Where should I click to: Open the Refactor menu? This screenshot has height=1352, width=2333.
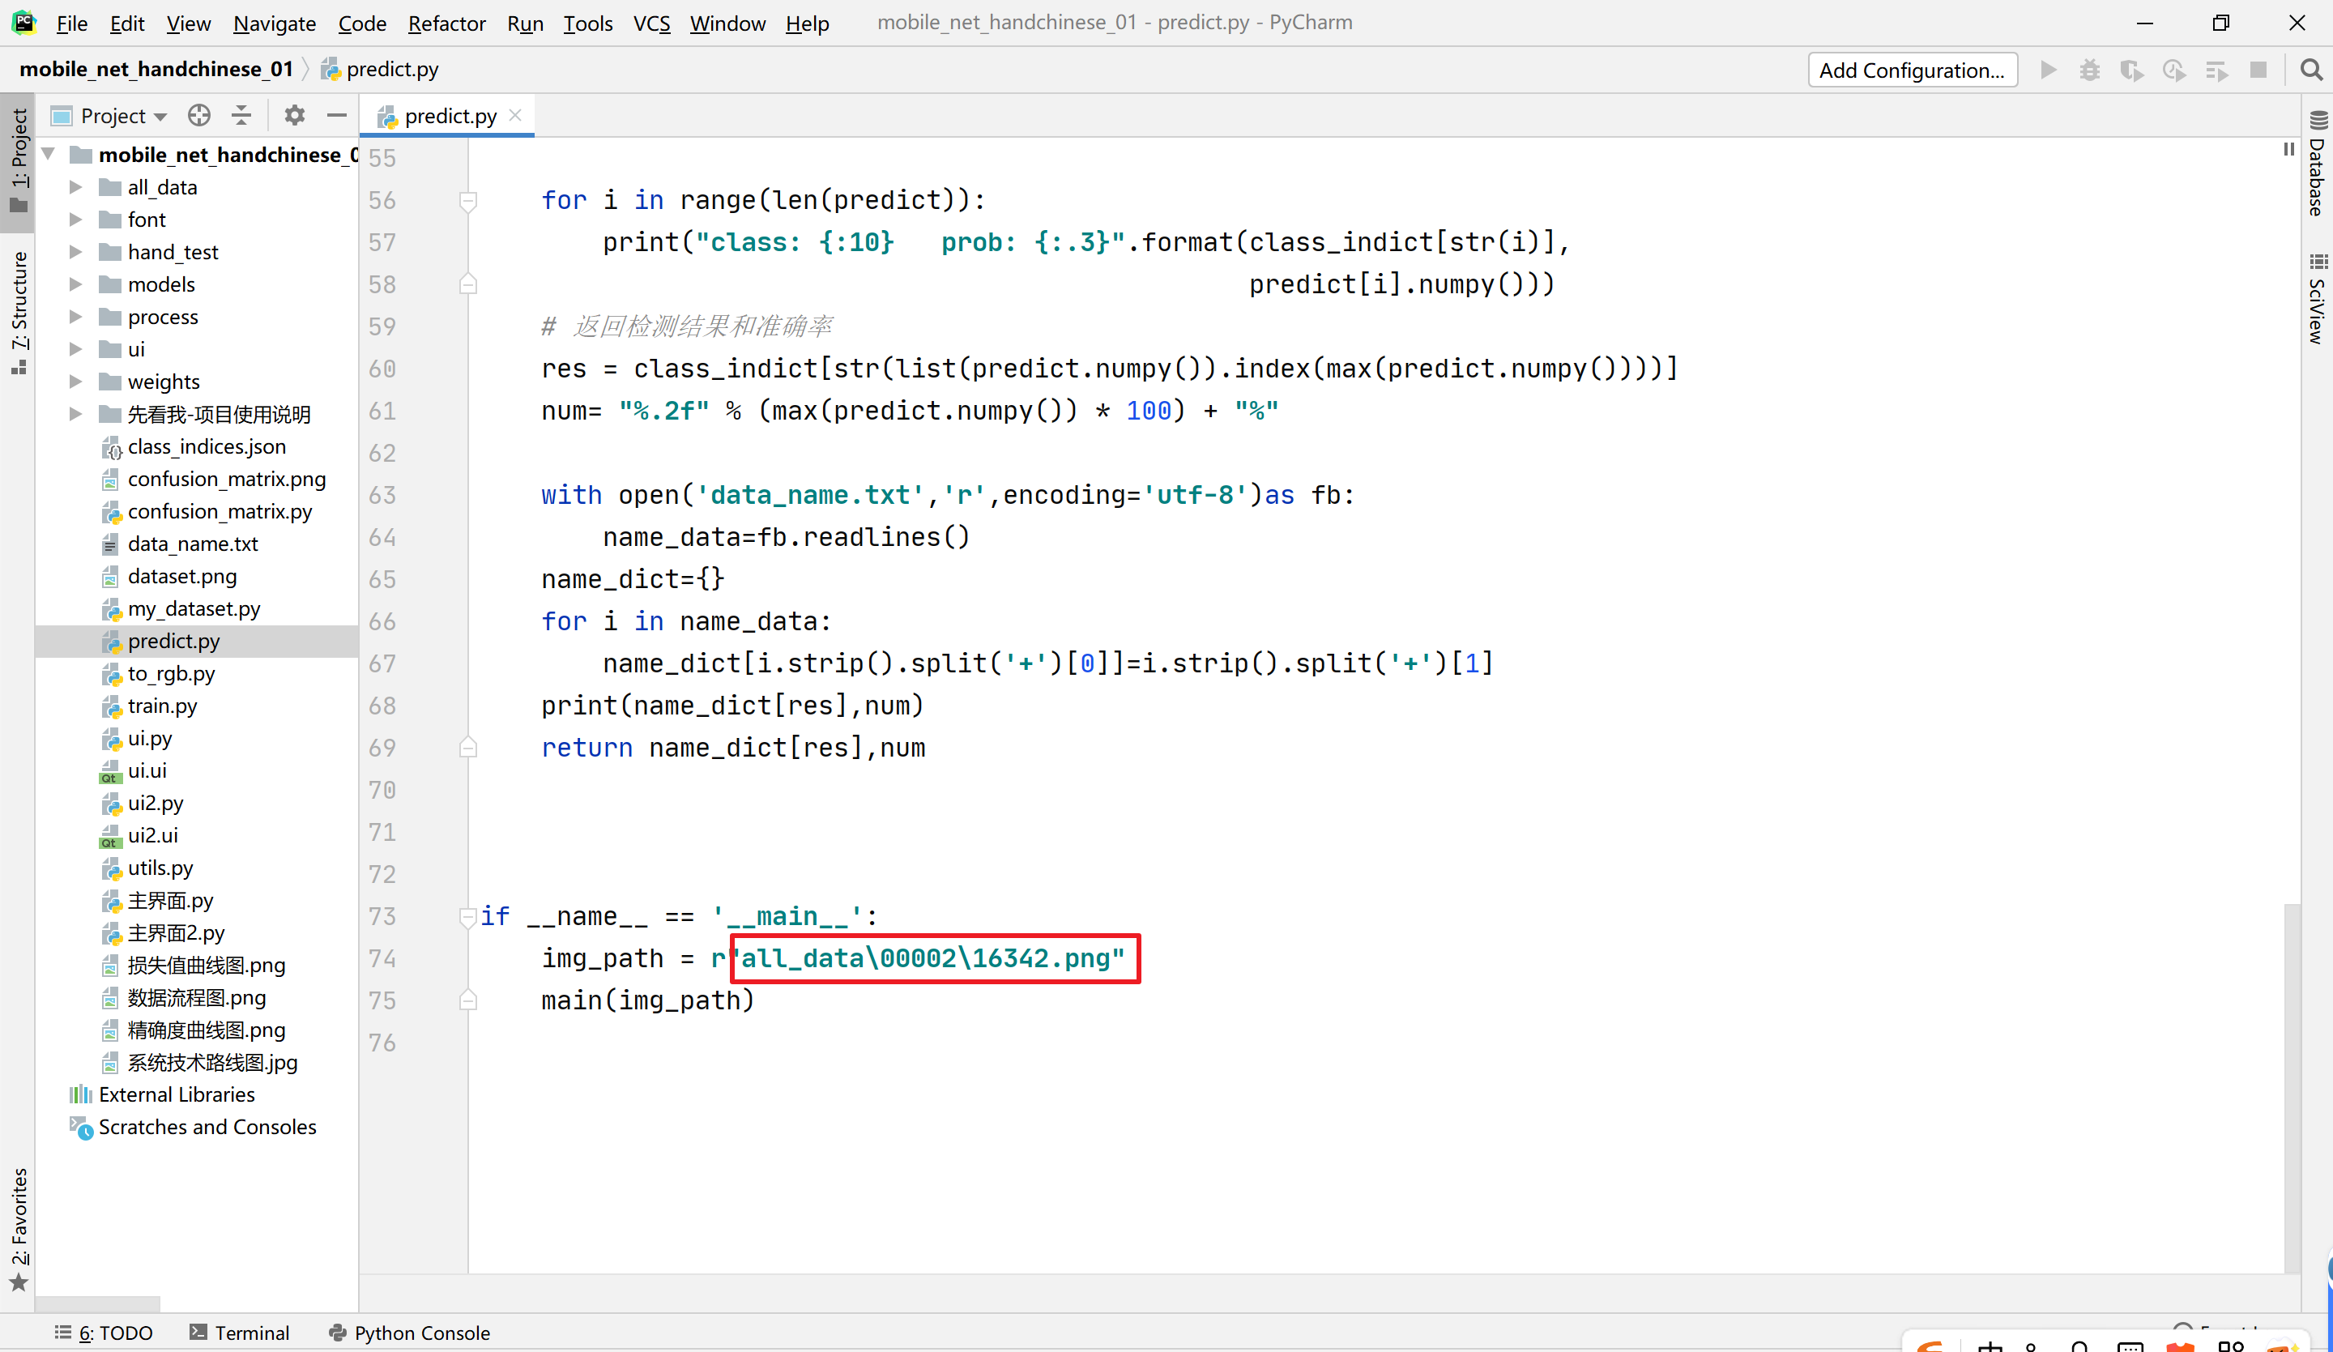(x=446, y=23)
